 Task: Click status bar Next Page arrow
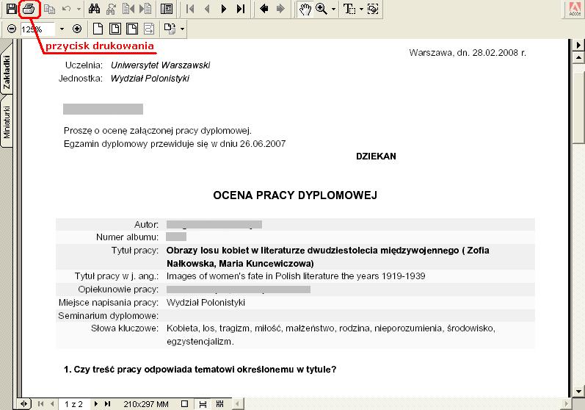pyautogui.click(x=95, y=403)
